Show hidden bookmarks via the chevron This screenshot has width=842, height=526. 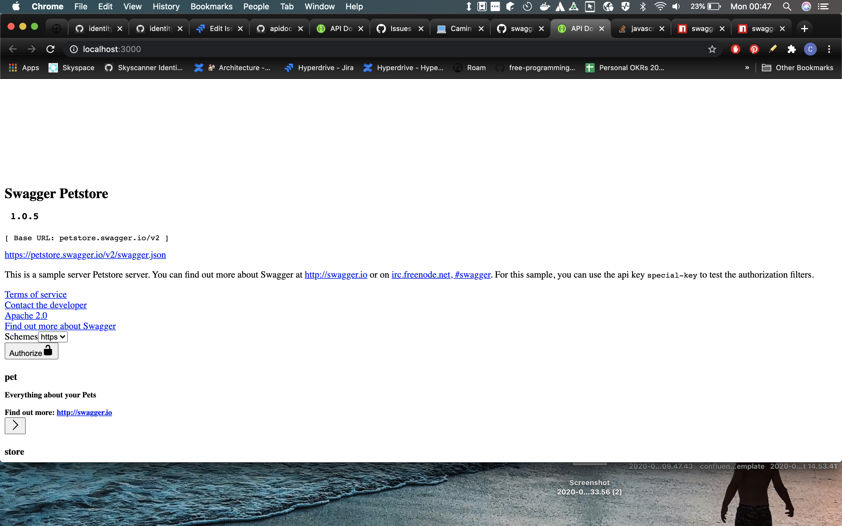(x=747, y=68)
